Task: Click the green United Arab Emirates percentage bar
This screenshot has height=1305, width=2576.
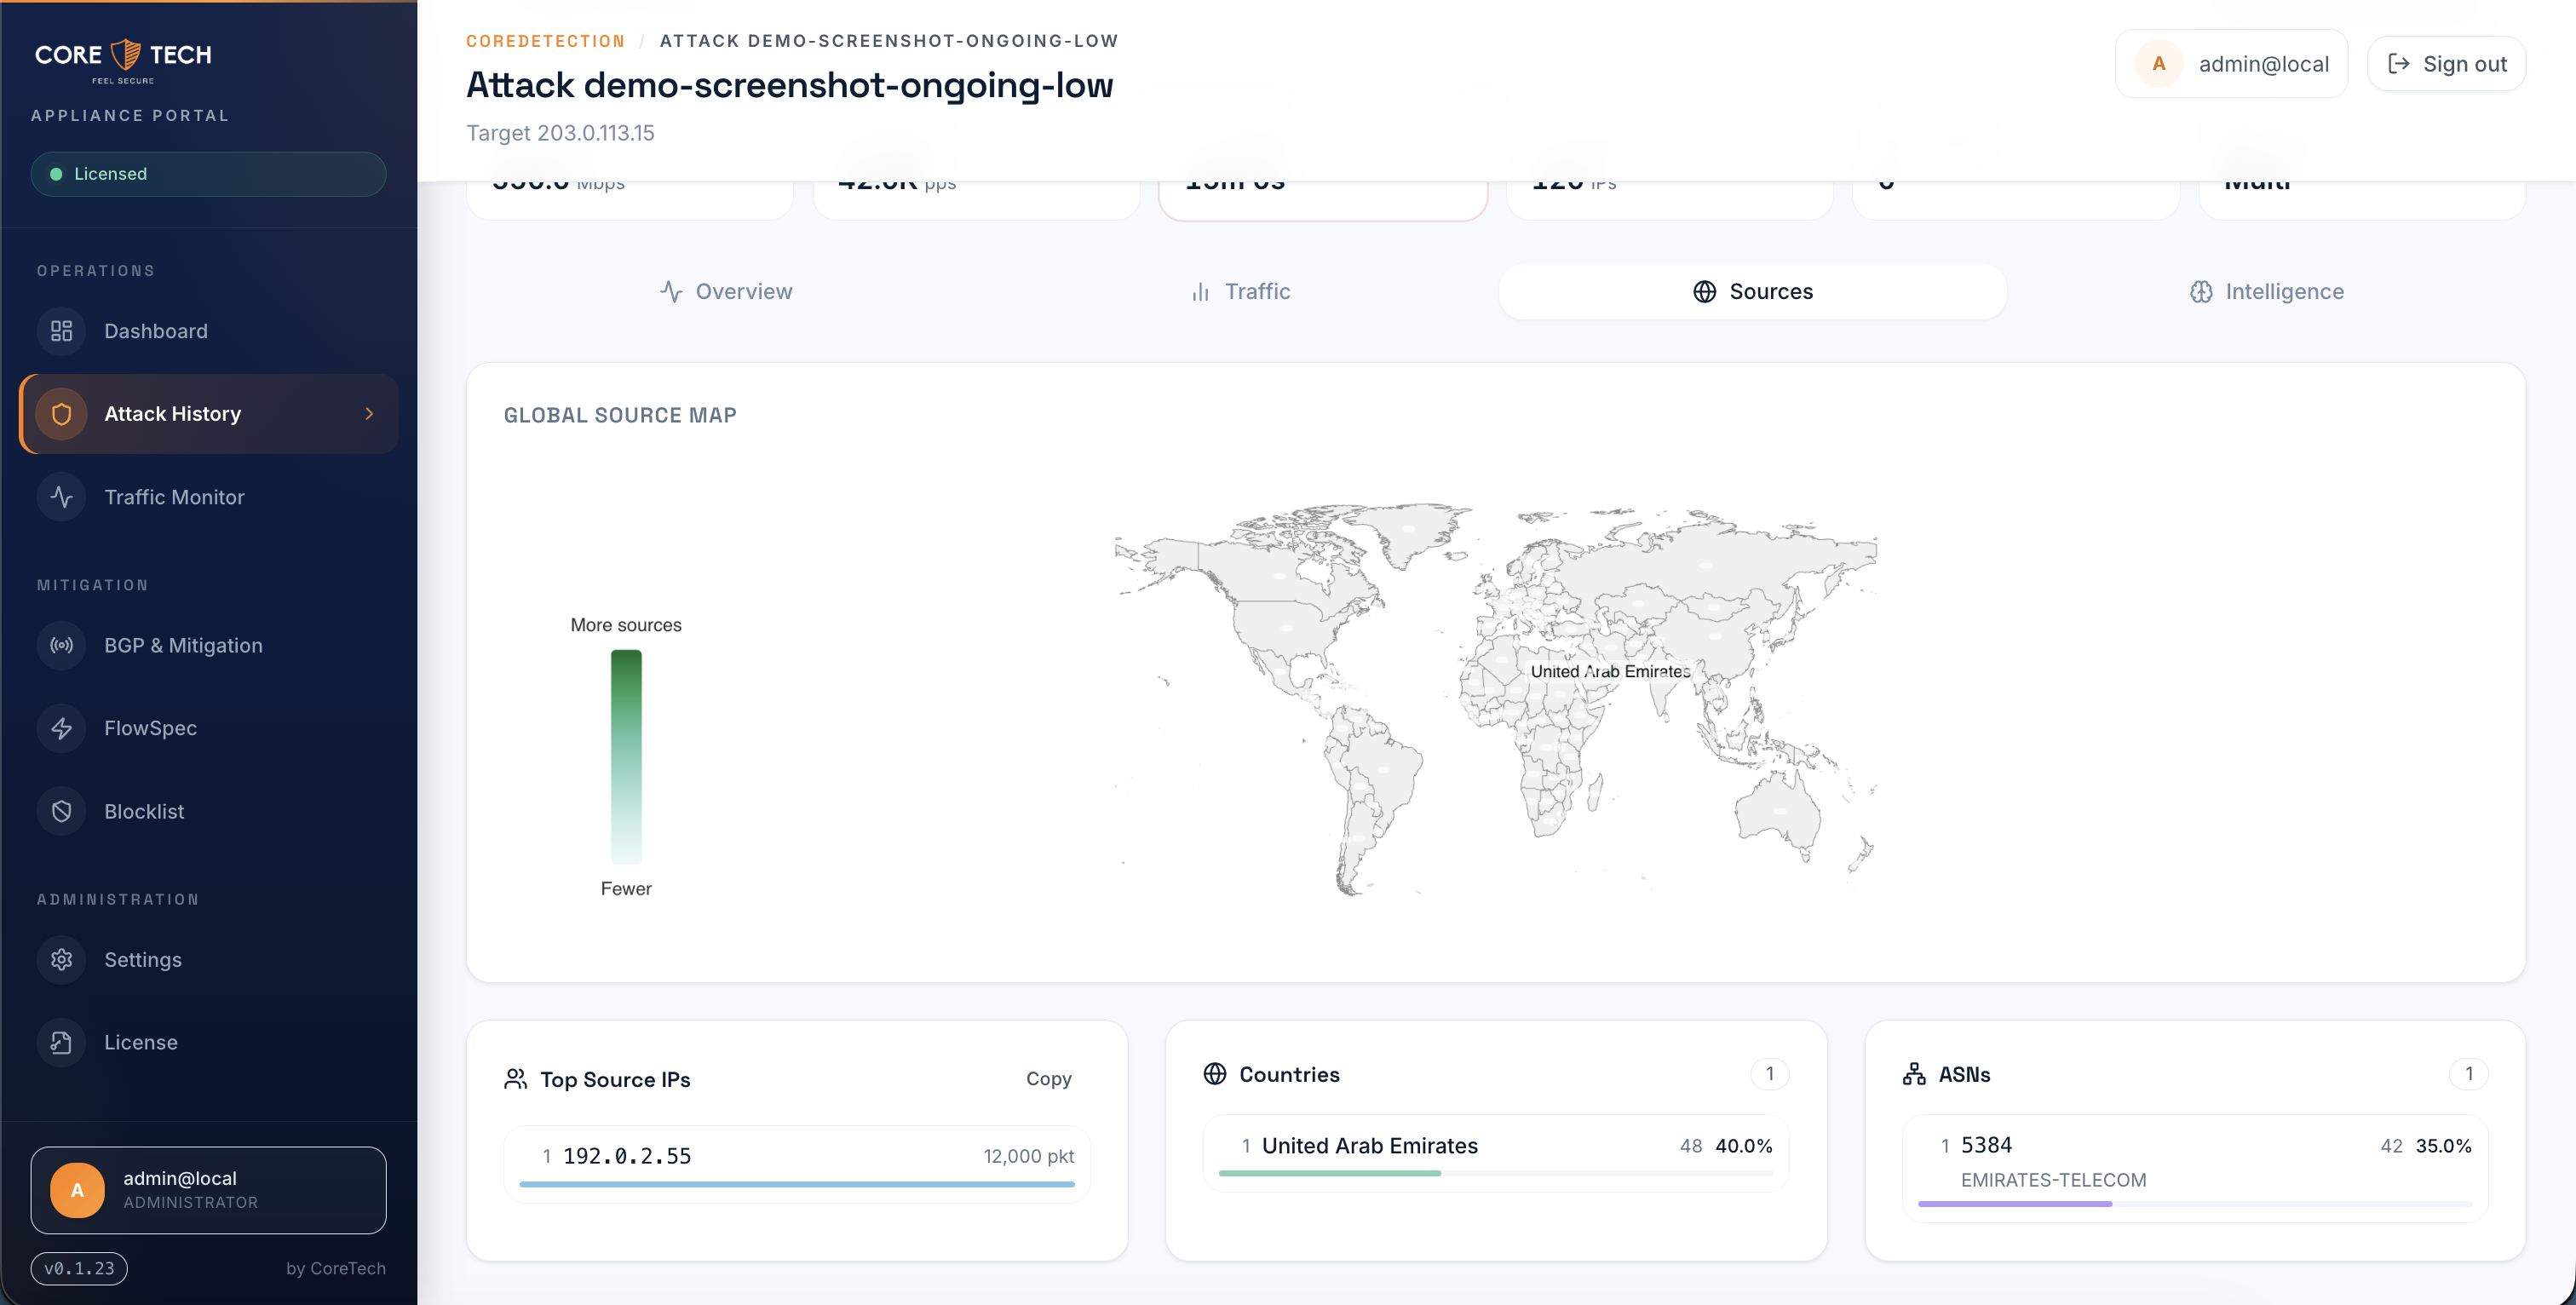Action: 1329,1173
